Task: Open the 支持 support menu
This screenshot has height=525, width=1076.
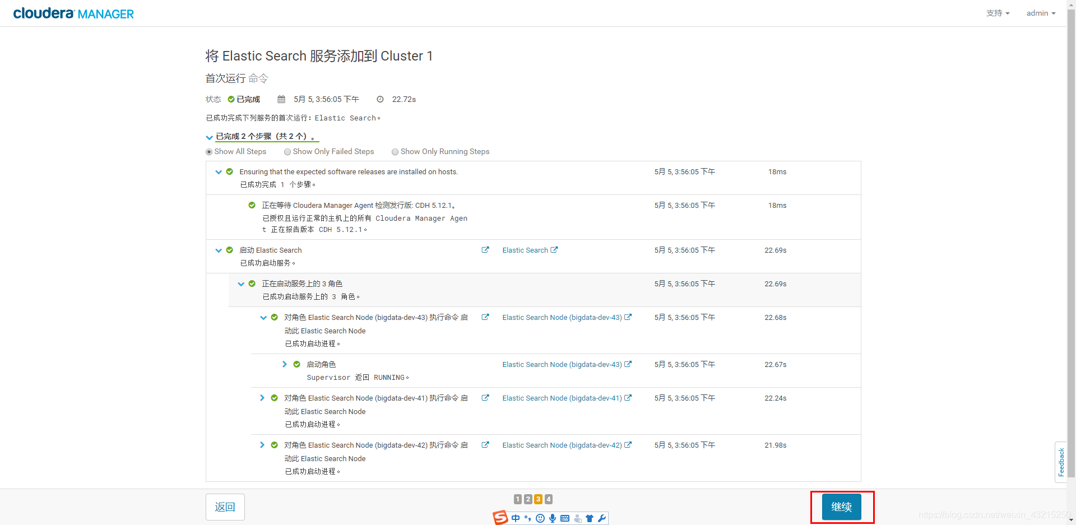Action: [x=998, y=13]
